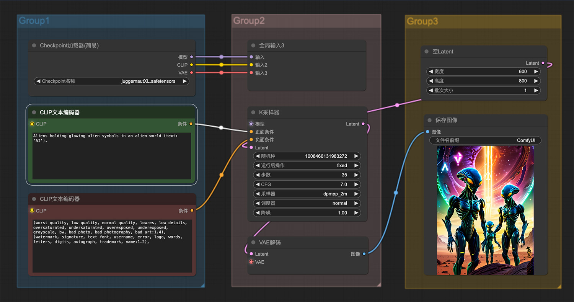Increase CFG with its right arrow
574x302 pixels.
[356, 184]
